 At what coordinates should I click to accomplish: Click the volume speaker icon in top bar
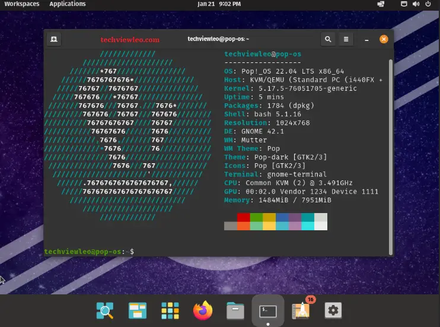coord(416,4)
